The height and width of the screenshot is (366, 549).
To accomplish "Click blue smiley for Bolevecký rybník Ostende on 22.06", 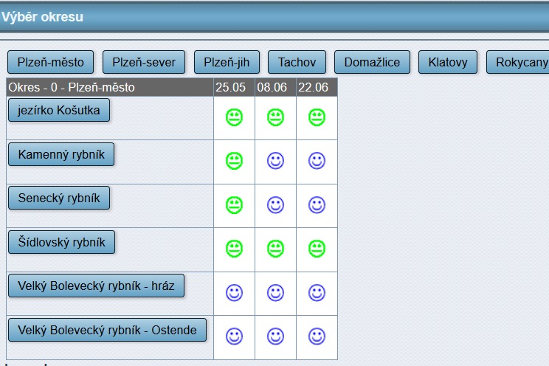I will (x=317, y=336).
